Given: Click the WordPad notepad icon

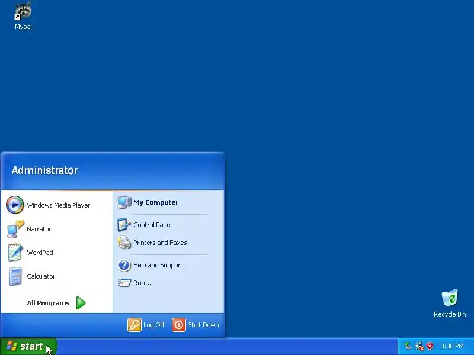Looking at the screenshot, I should (15, 253).
